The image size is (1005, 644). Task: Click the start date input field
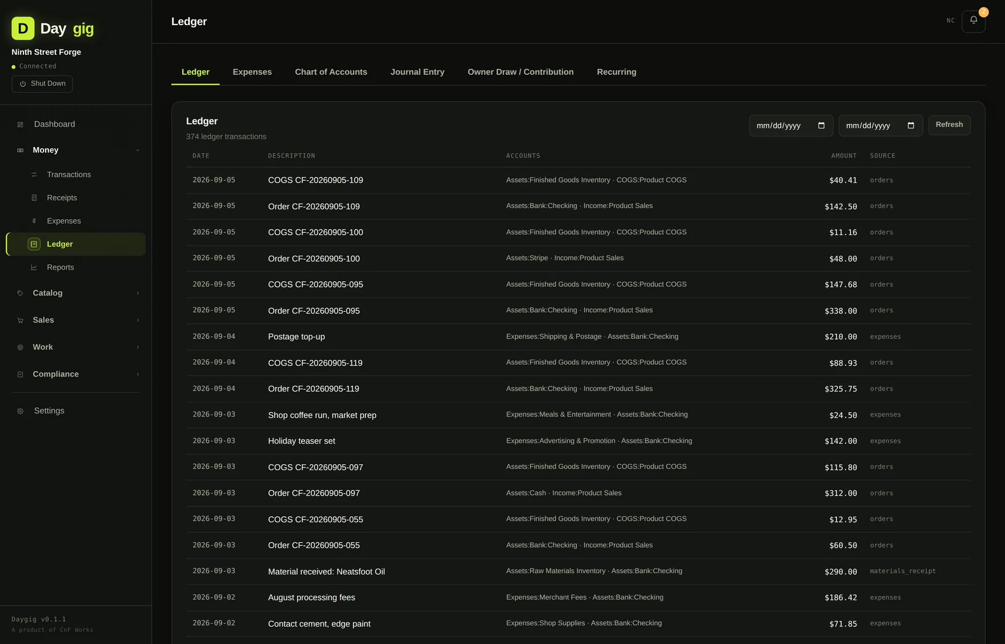791,126
